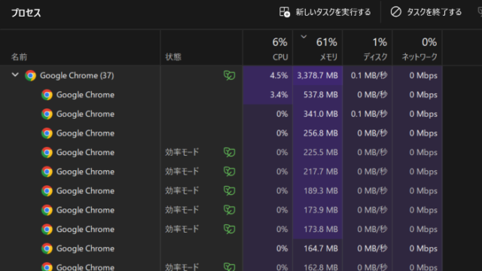
Task: Sort processes by the CPU column header
Action: point(268,47)
